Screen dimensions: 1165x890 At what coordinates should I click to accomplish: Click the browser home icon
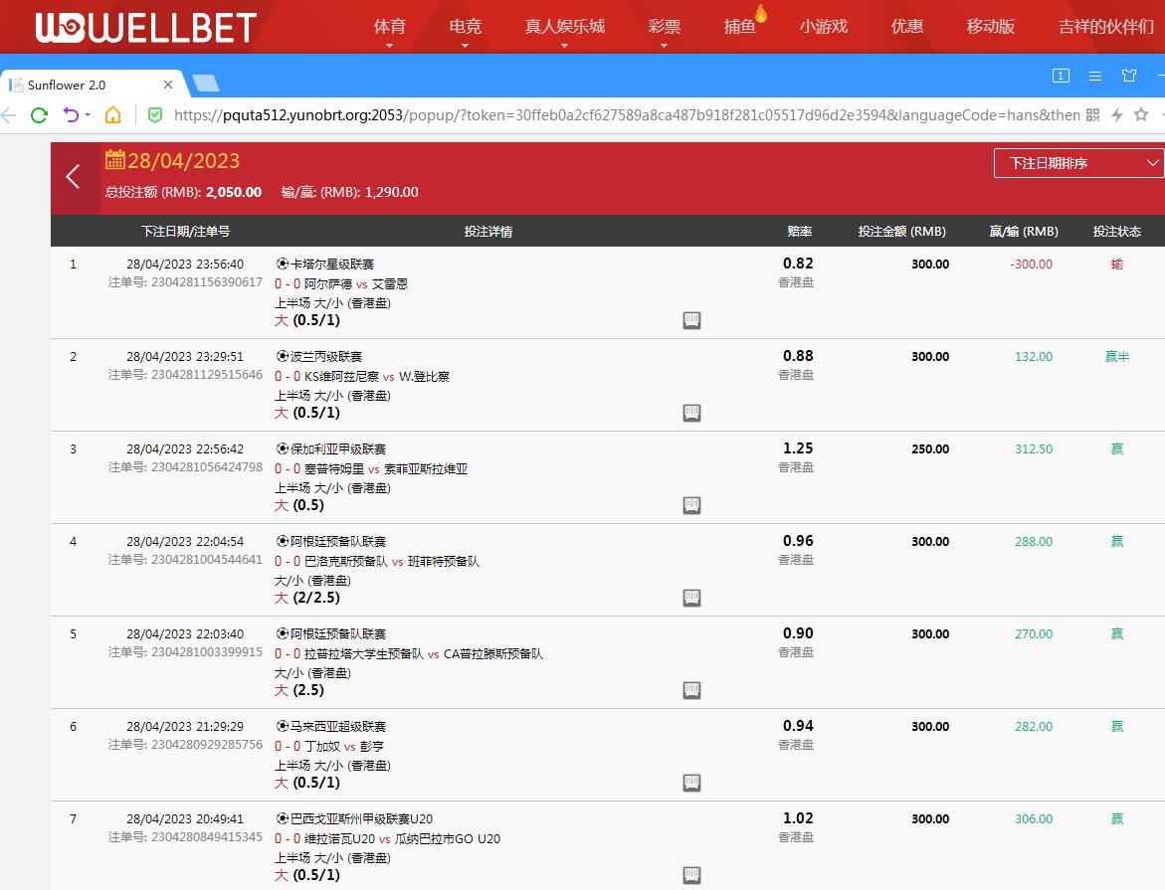(x=113, y=115)
